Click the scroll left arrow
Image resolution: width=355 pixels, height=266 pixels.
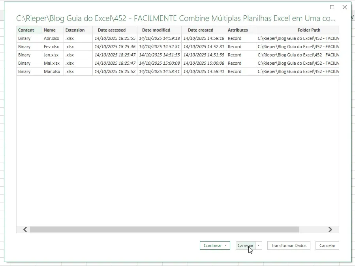[x=25, y=230]
